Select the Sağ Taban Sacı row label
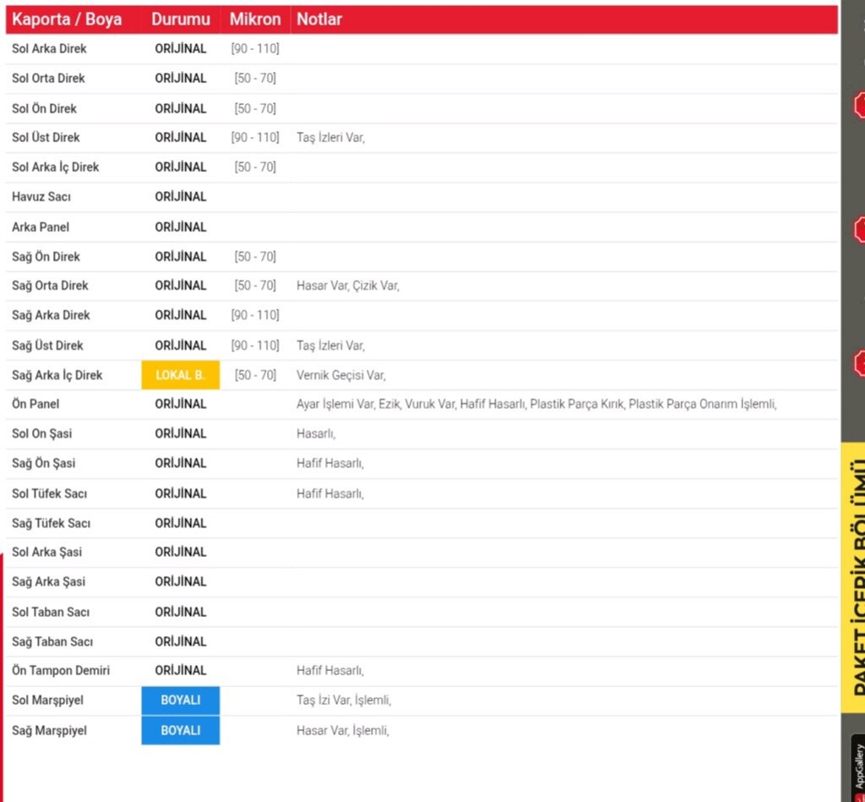865x802 pixels. coord(52,642)
